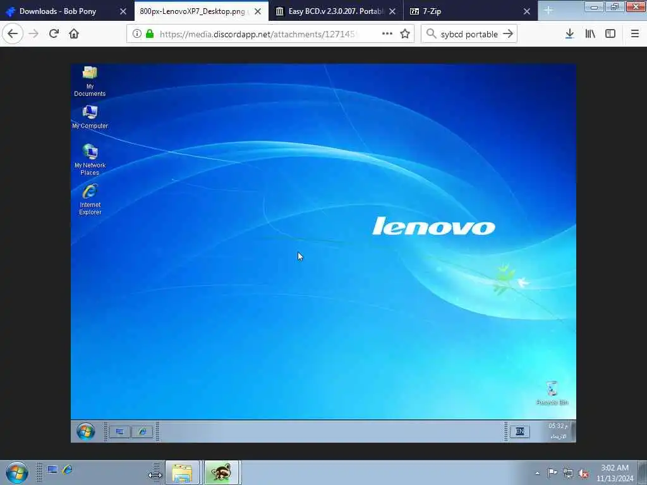Go back to the previous page
The height and width of the screenshot is (485, 647).
13,34
